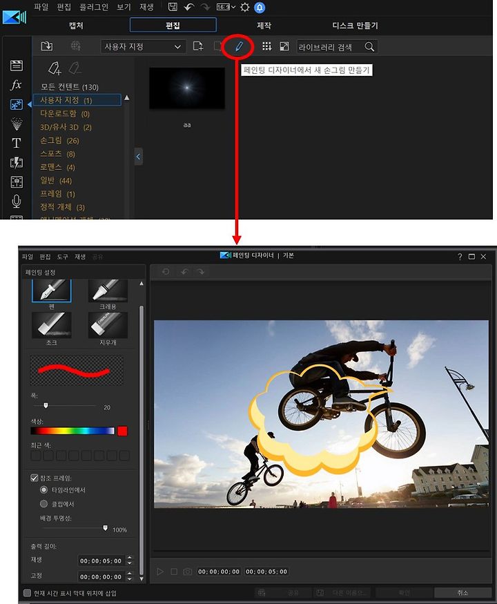Click the 재생 time input field
Image resolution: width=497 pixels, height=604 pixels.
click(101, 561)
